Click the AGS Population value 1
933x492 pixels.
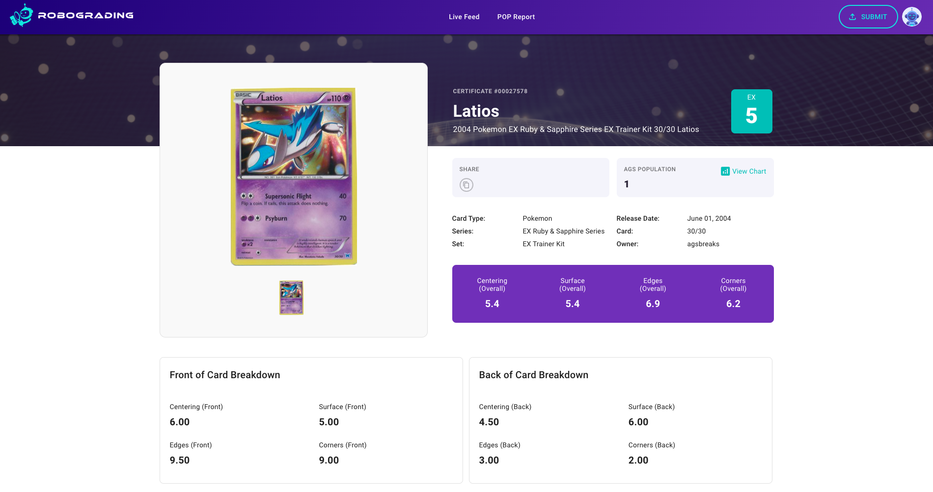(627, 184)
